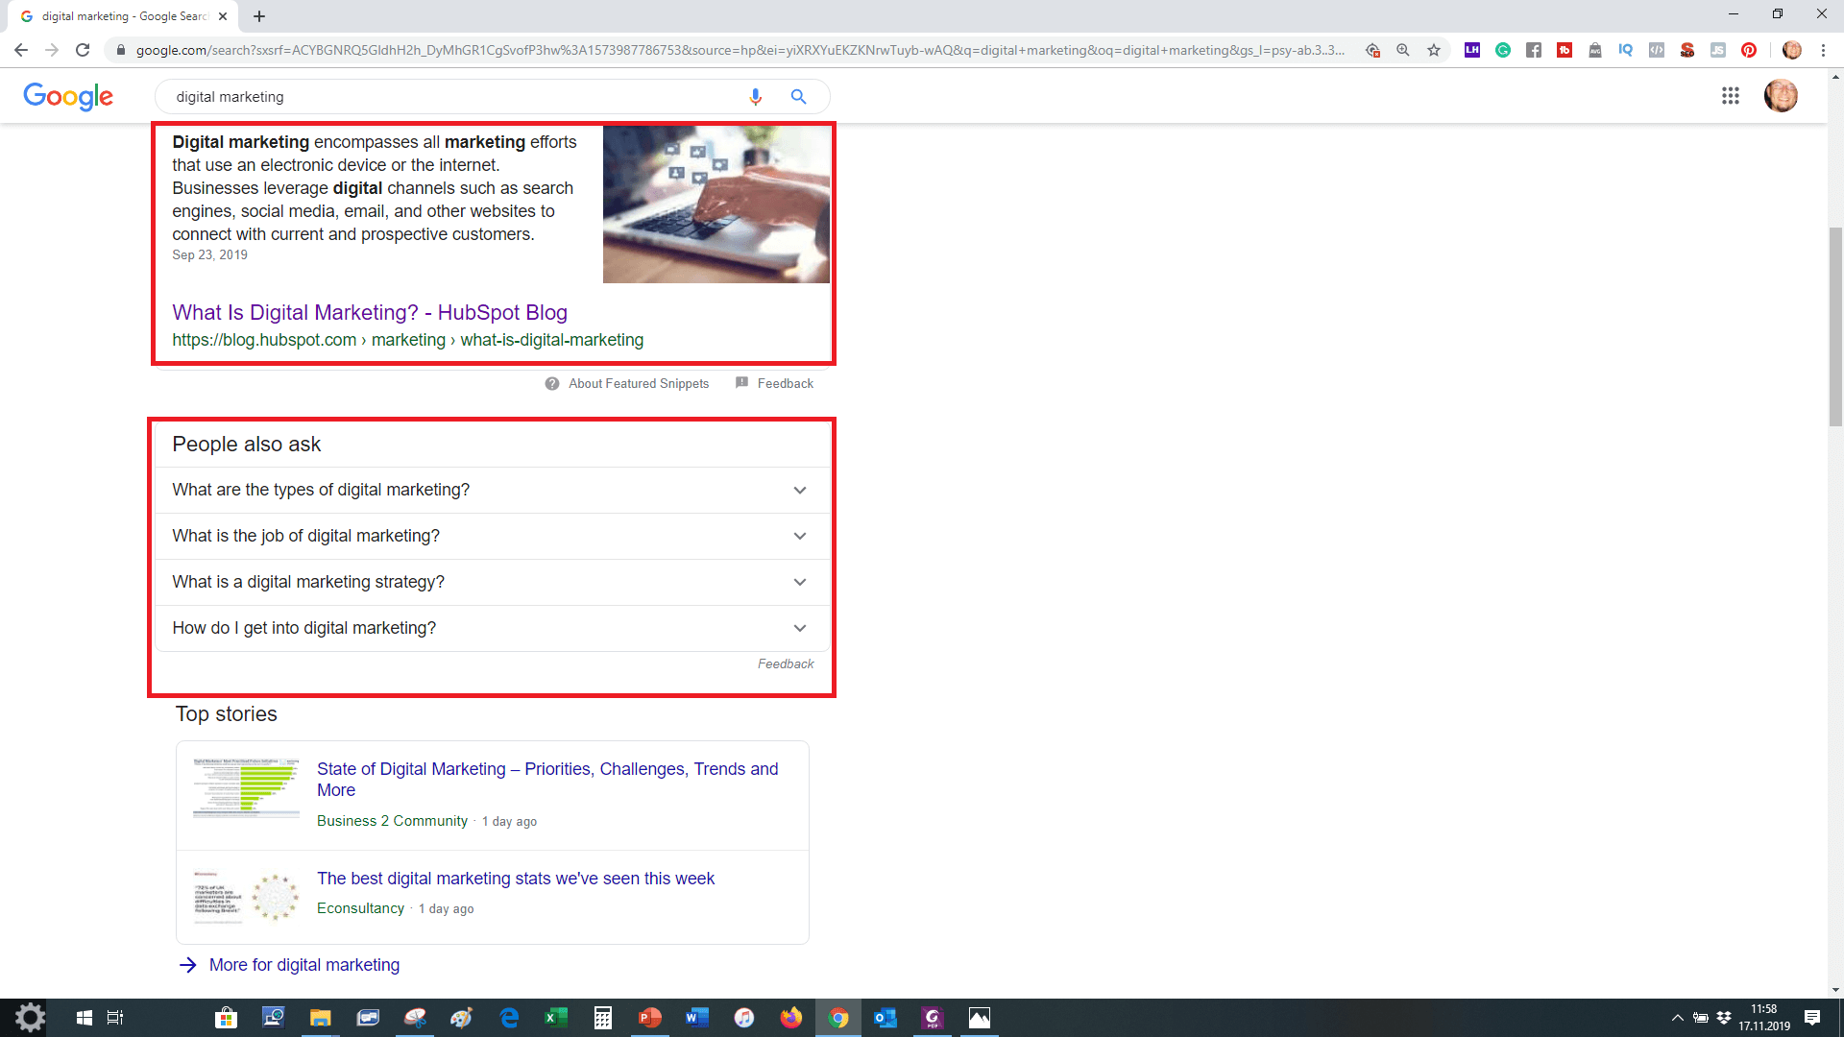The width and height of the screenshot is (1844, 1037).
Task: Open Excel from the taskbar
Action: click(x=555, y=1018)
